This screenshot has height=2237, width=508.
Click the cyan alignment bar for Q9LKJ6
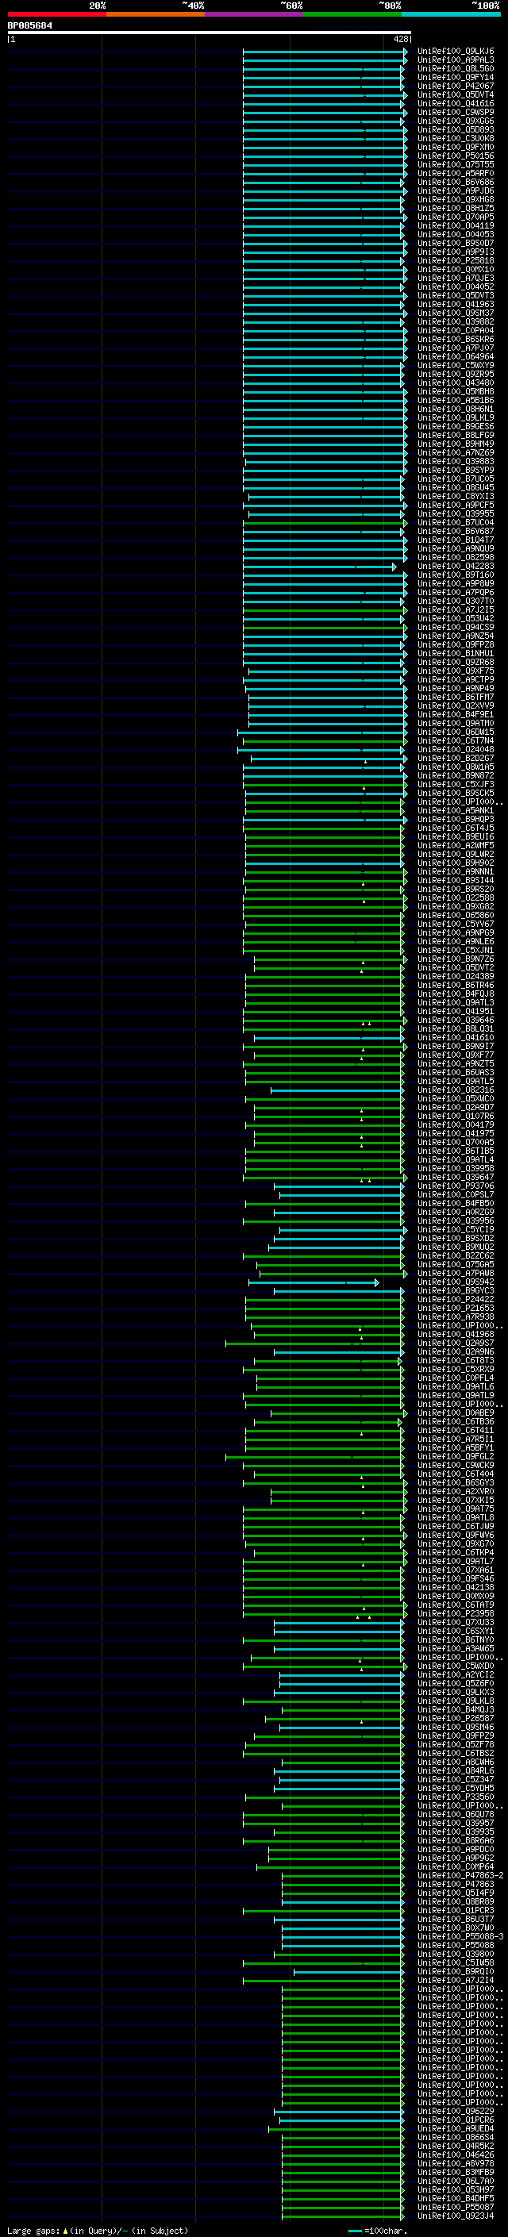coord(325,52)
